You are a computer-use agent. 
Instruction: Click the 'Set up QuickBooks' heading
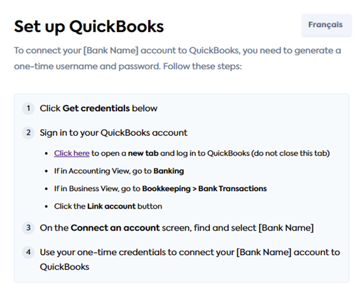coord(89,27)
